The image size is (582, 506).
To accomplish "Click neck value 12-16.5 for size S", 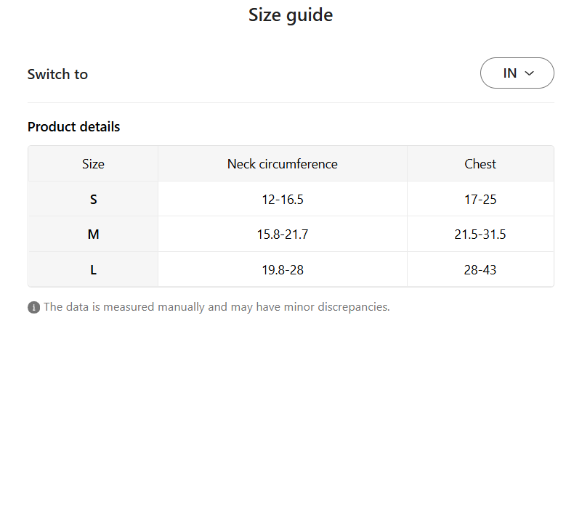I will tap(283, 199).
